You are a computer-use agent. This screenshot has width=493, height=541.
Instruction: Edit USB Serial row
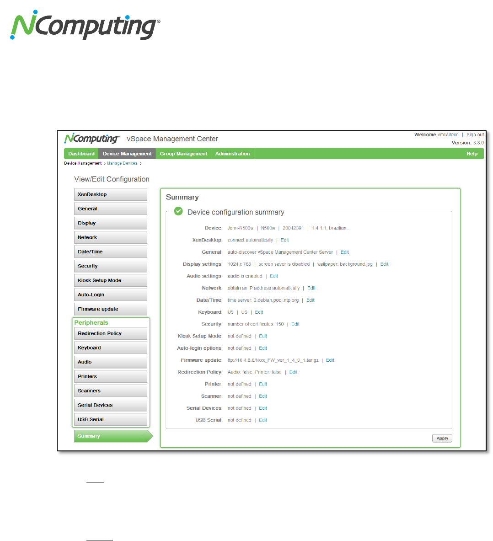[263, 420]
